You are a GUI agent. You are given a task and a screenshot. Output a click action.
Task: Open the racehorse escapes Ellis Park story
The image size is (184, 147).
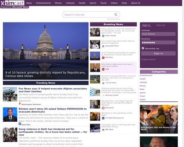point(119,78)
